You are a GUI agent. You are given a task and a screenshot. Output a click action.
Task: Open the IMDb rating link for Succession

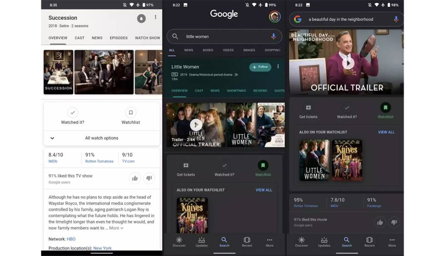click(x=53, y=161)
